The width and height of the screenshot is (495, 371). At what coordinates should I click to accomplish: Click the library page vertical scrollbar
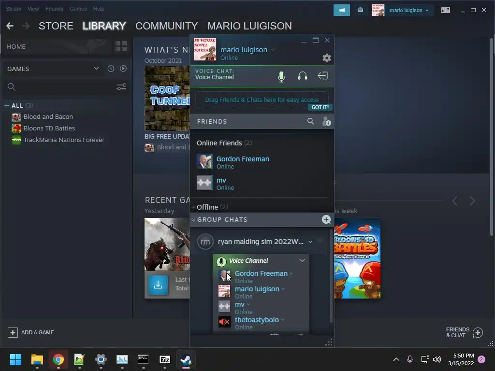click(x=491, y=137)
